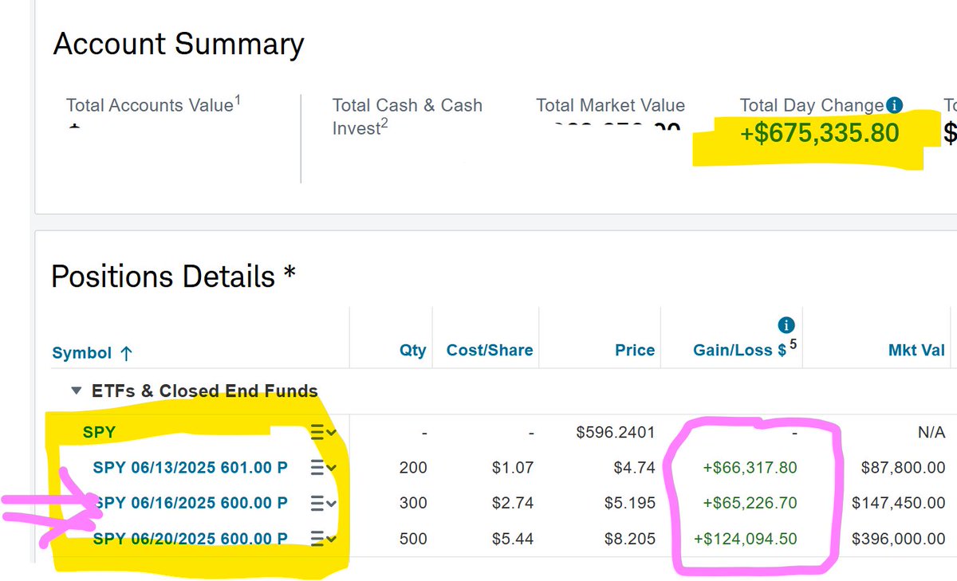
Task: Open actions menu for SPY row
Action: (323, 433)
